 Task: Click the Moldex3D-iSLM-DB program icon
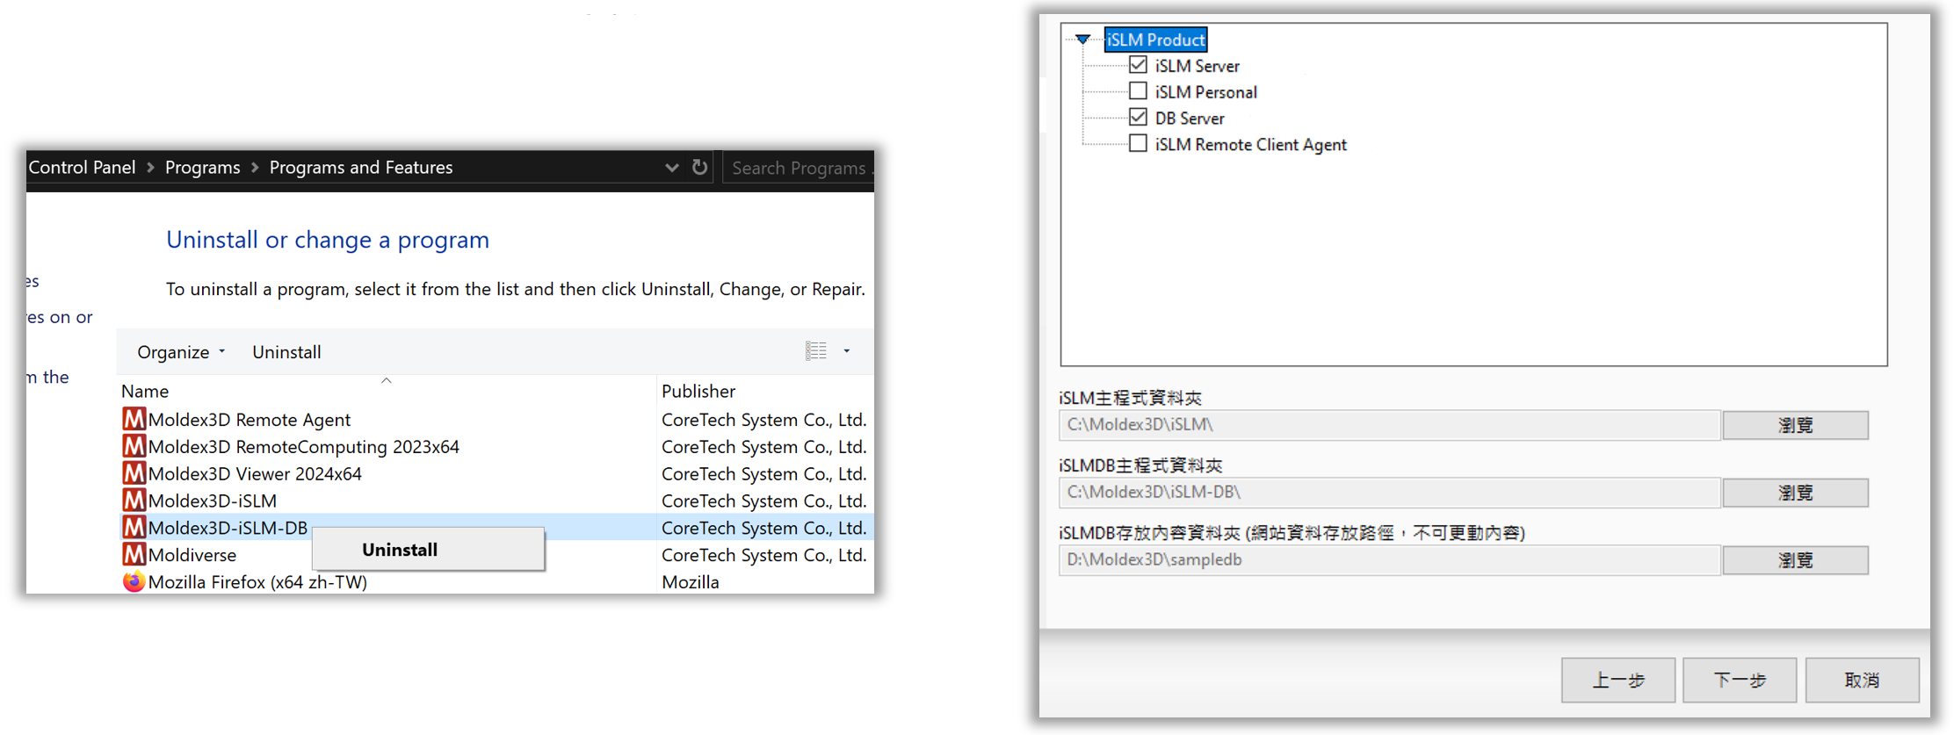(x=134, y=527)
